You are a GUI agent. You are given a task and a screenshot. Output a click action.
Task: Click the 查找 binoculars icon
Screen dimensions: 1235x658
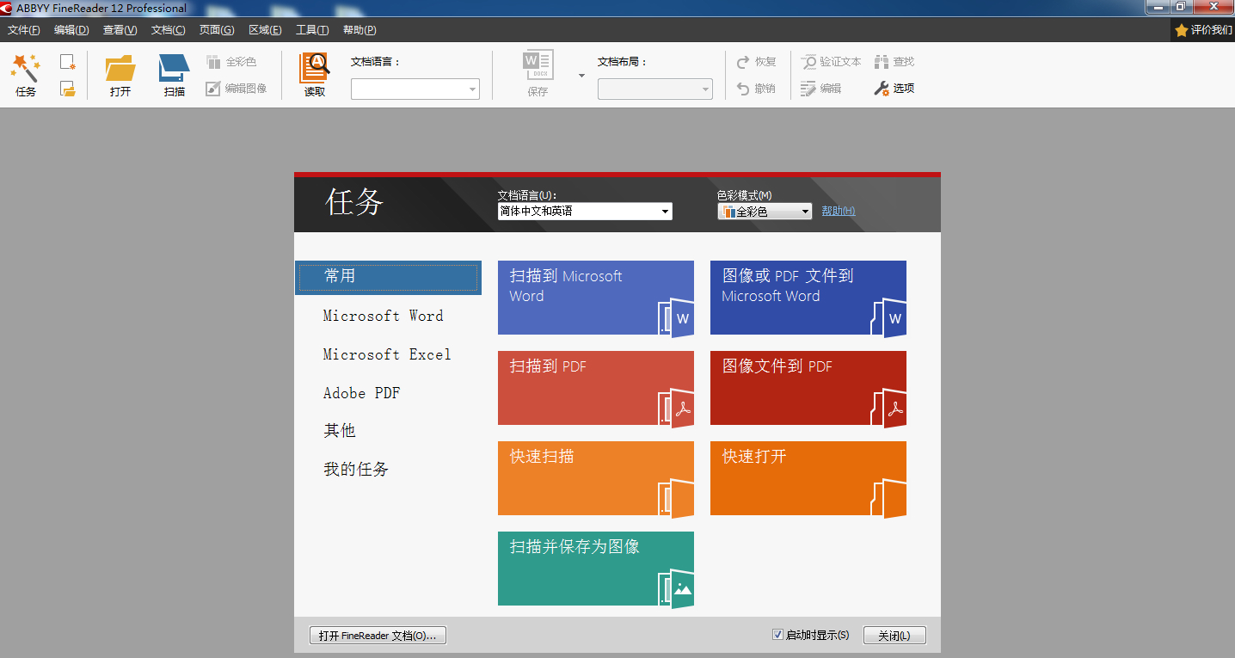coord(882,62)
